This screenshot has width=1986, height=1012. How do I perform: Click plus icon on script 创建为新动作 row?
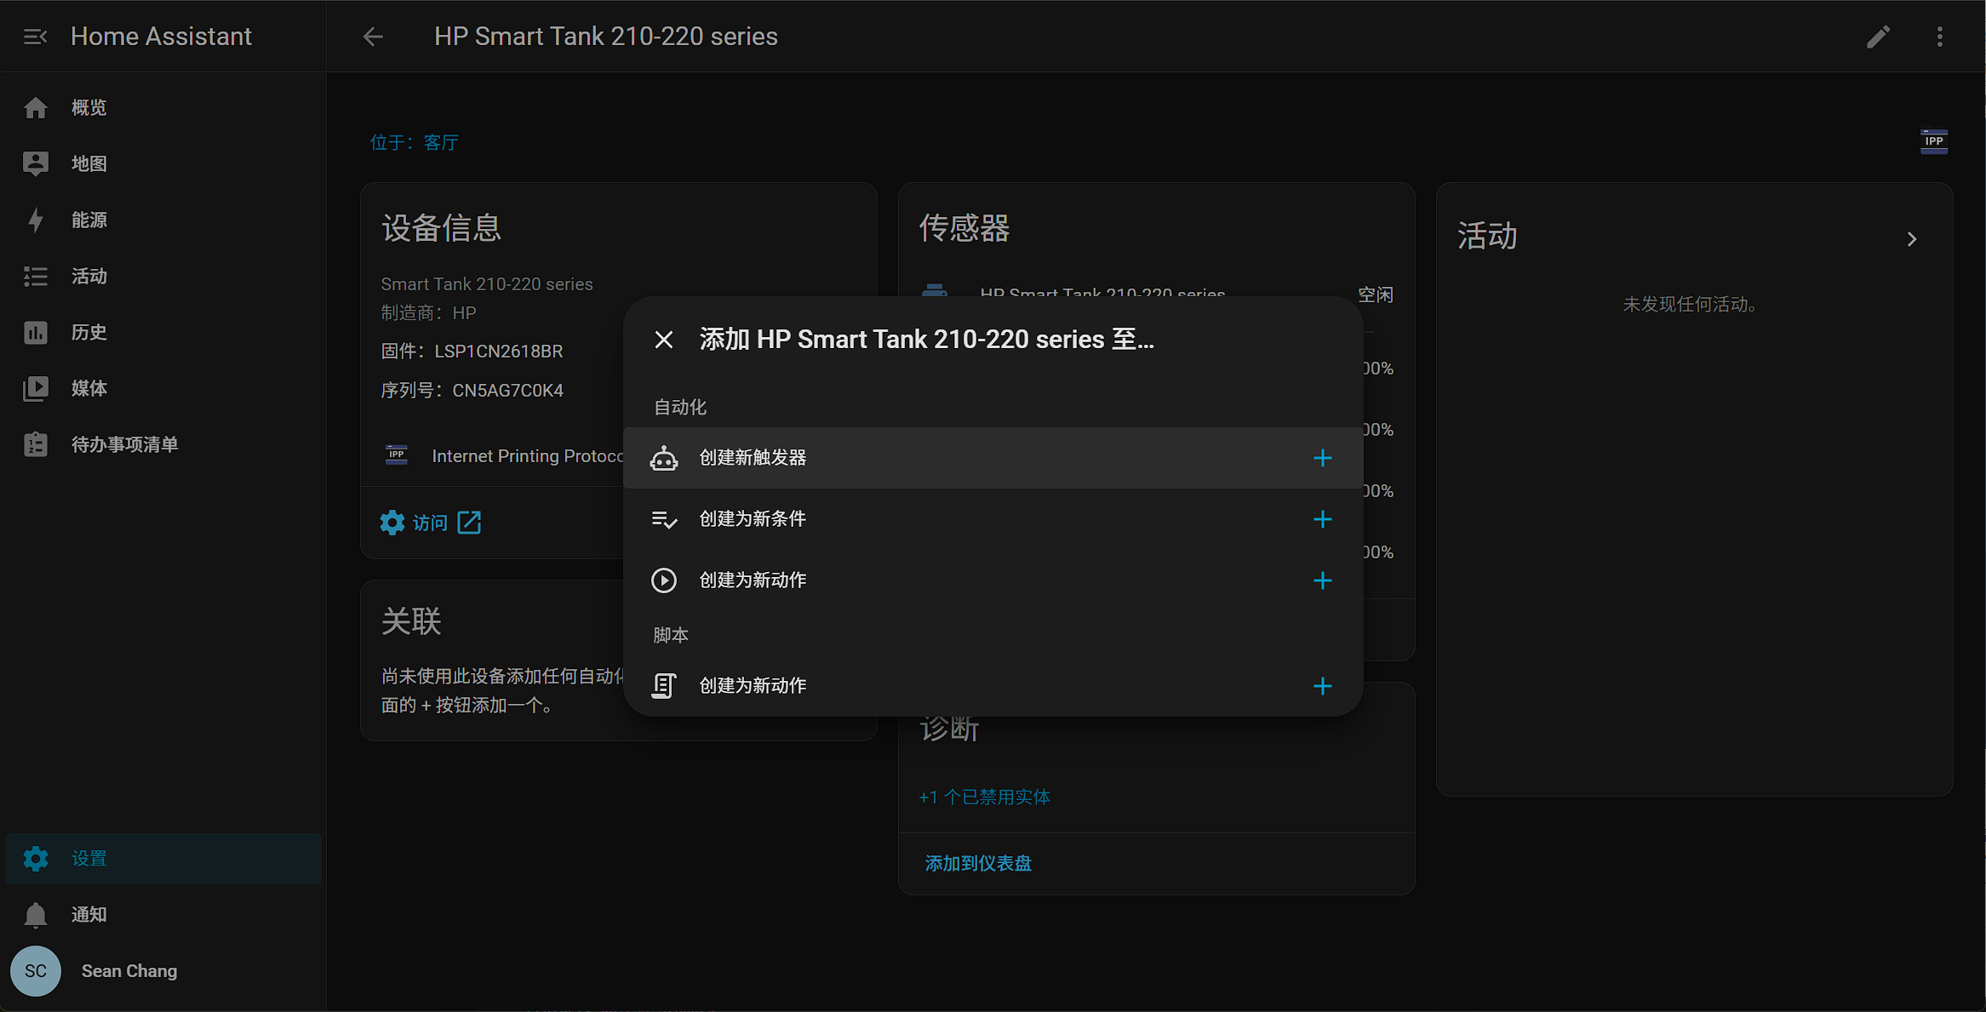(x=1323, y=686)
